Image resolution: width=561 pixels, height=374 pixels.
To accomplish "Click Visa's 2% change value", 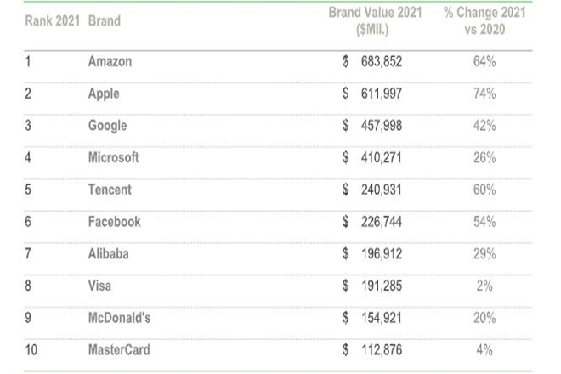I will click(x=484, y=285).
